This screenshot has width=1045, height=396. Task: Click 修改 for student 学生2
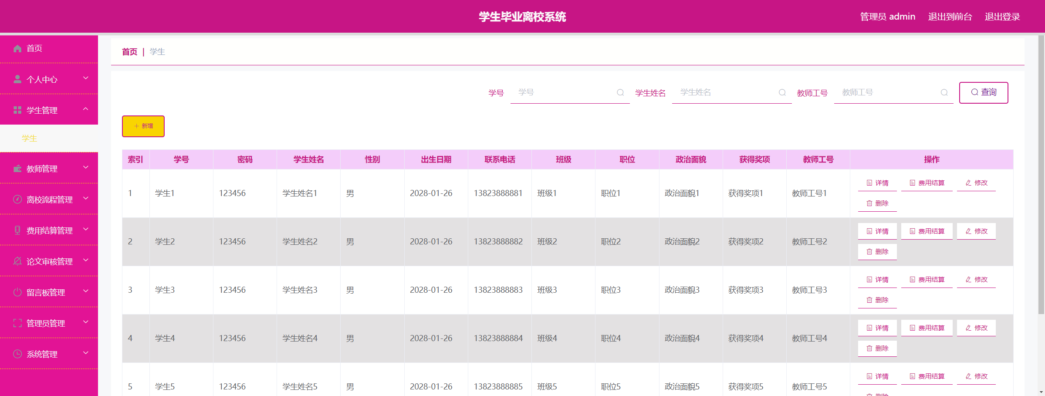pos(976,231)
